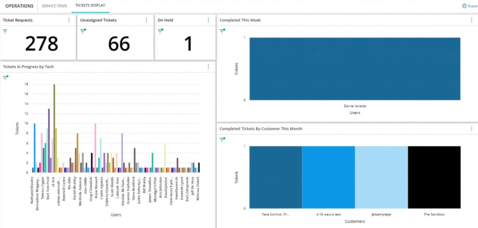Click the filter icon in Ticket Requests widget
Image resolution: width=478 pixels, height=228 pixels.
coord(5,31)
